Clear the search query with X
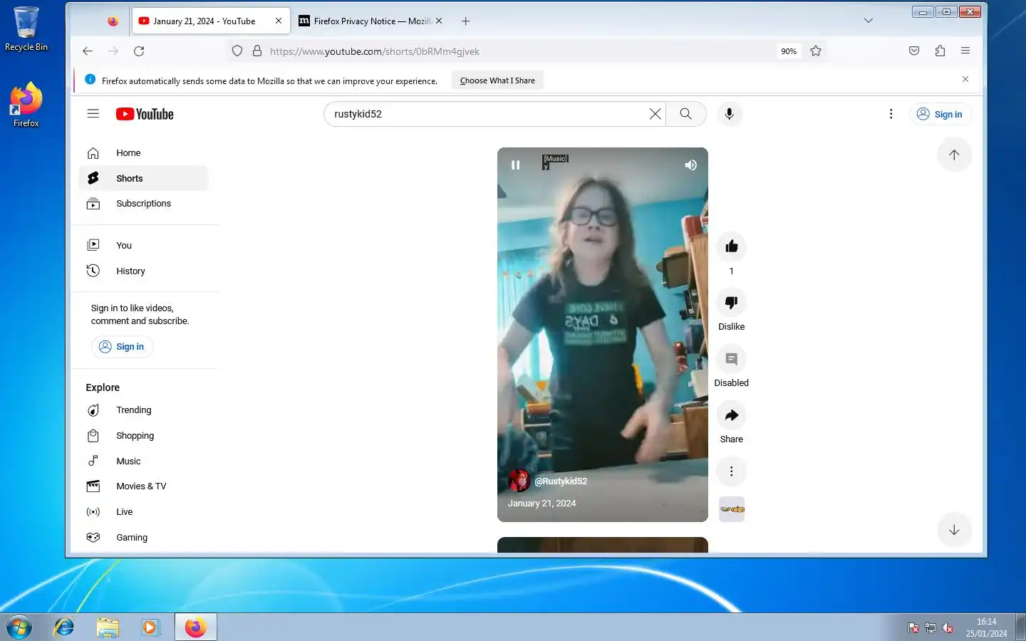 [655, 114]
